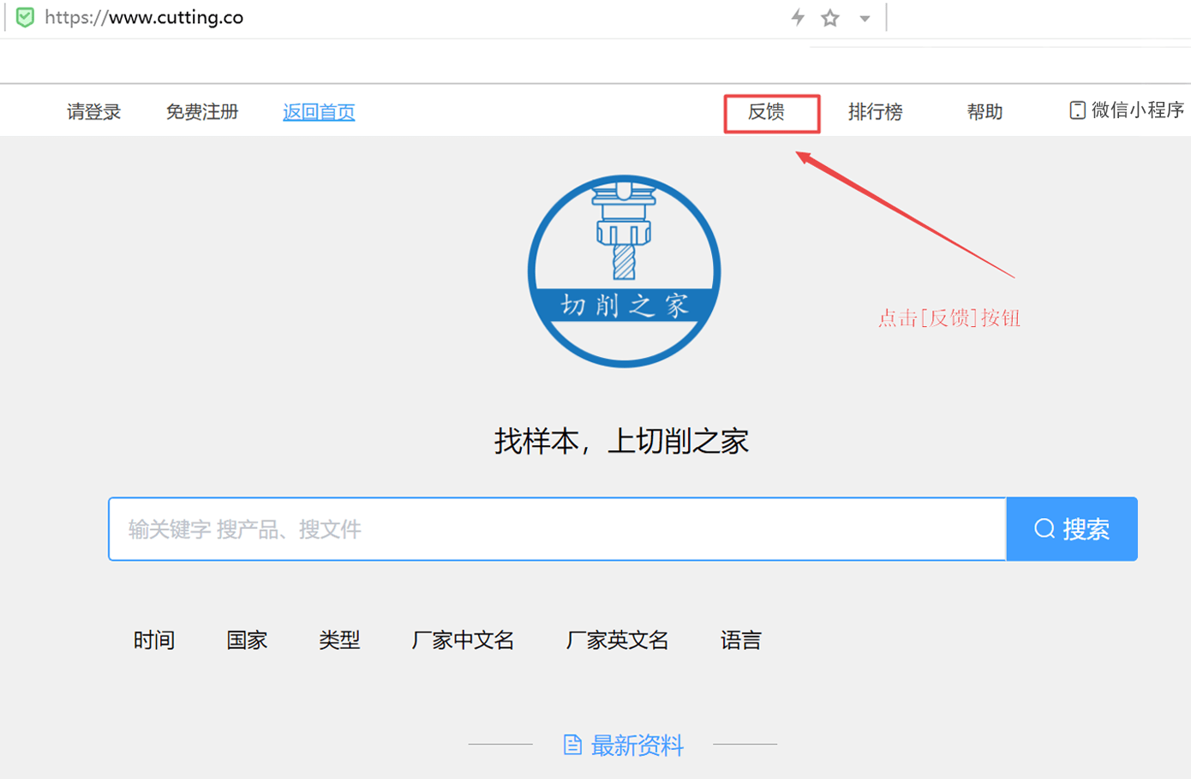This screenshot has height=779, width=1191.
Task: Click the magnifier icon in search button
Action: (x=1044, y=529)
